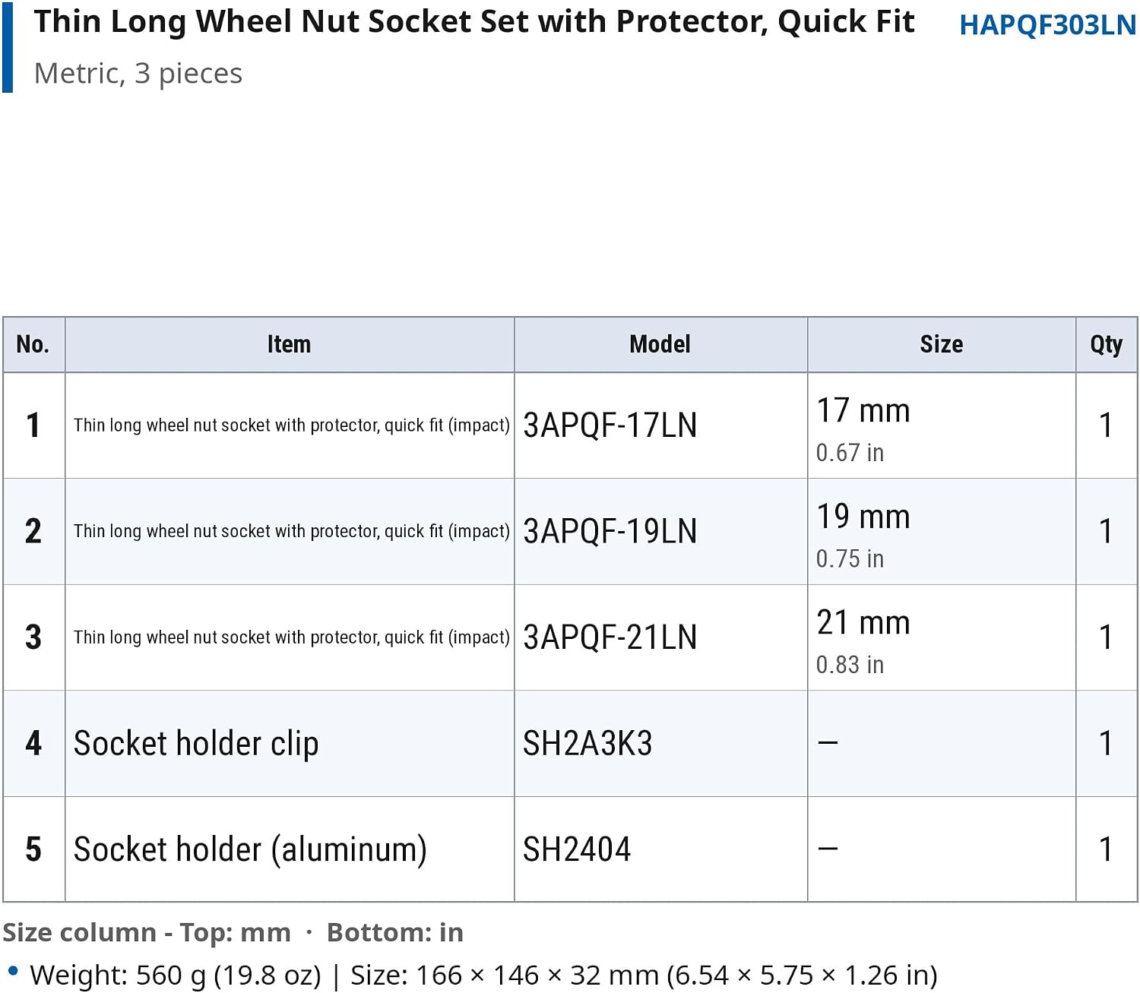Click the SH2404 model cell
1140x993 pixels.
tap(660, 849)
